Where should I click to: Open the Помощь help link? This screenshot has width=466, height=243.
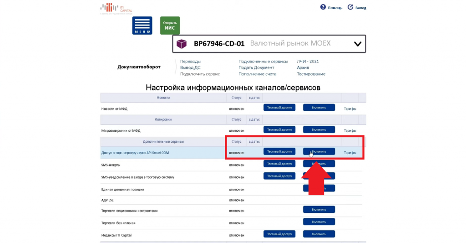[335, 8]
